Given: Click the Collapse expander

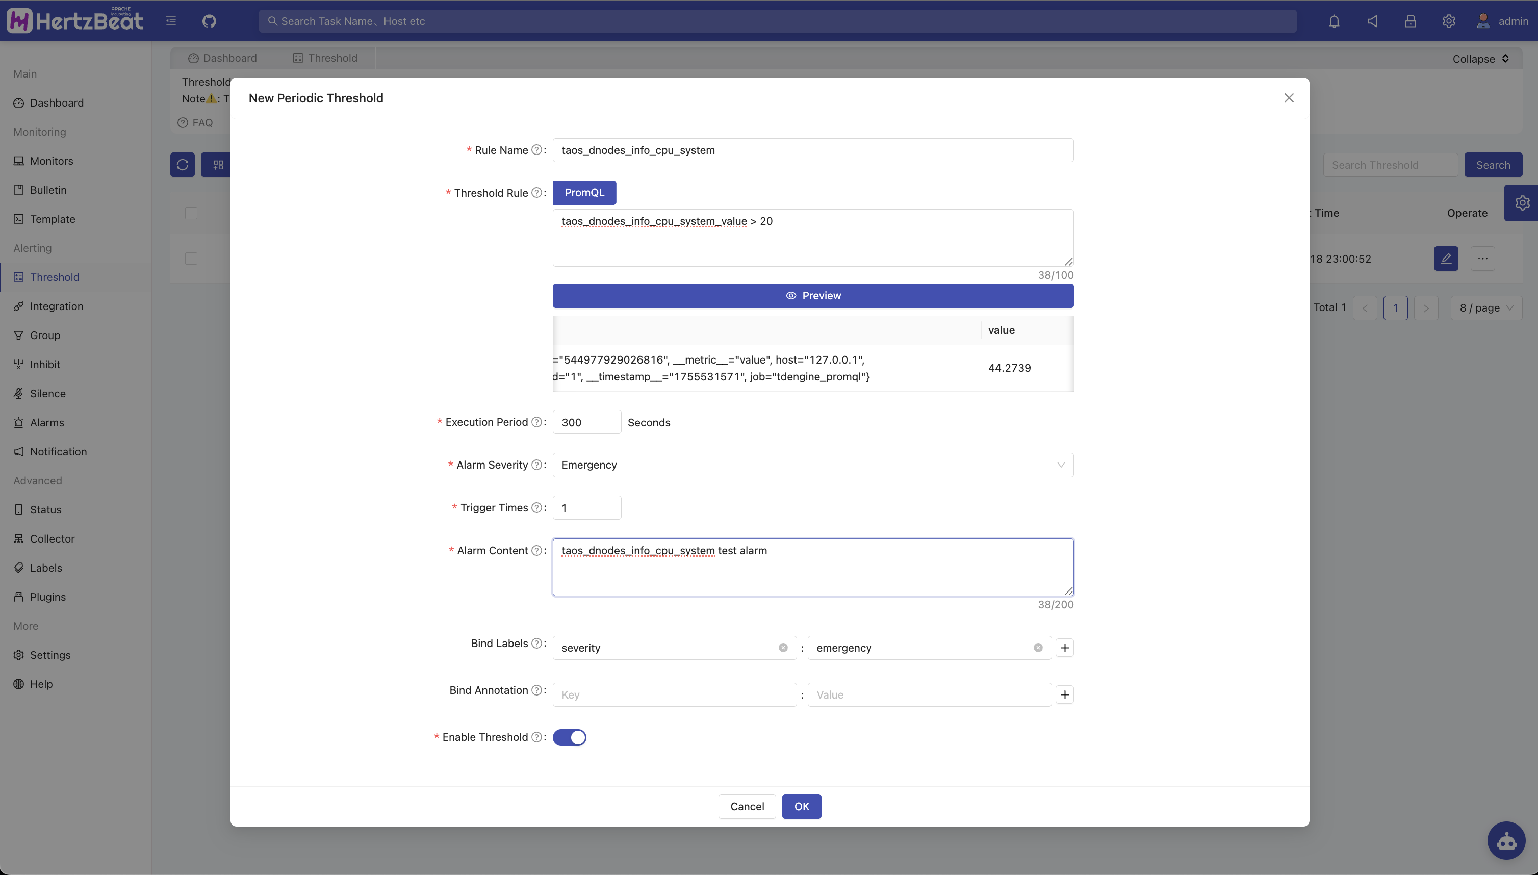Looking at the screenshot, I should tap(1480, 59).
